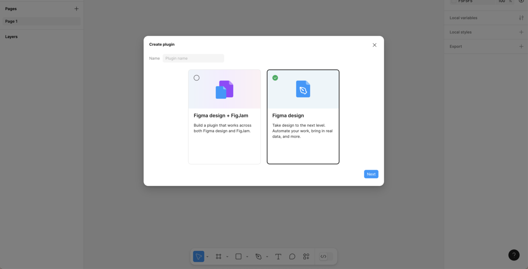Toggle page background visibility eye icon
528x269 pixels.
pyautogui.click(x=521, y=1)
